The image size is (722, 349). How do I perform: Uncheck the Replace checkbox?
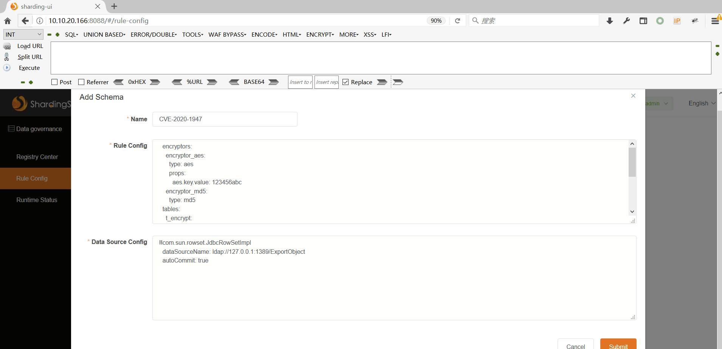(346, 82)
